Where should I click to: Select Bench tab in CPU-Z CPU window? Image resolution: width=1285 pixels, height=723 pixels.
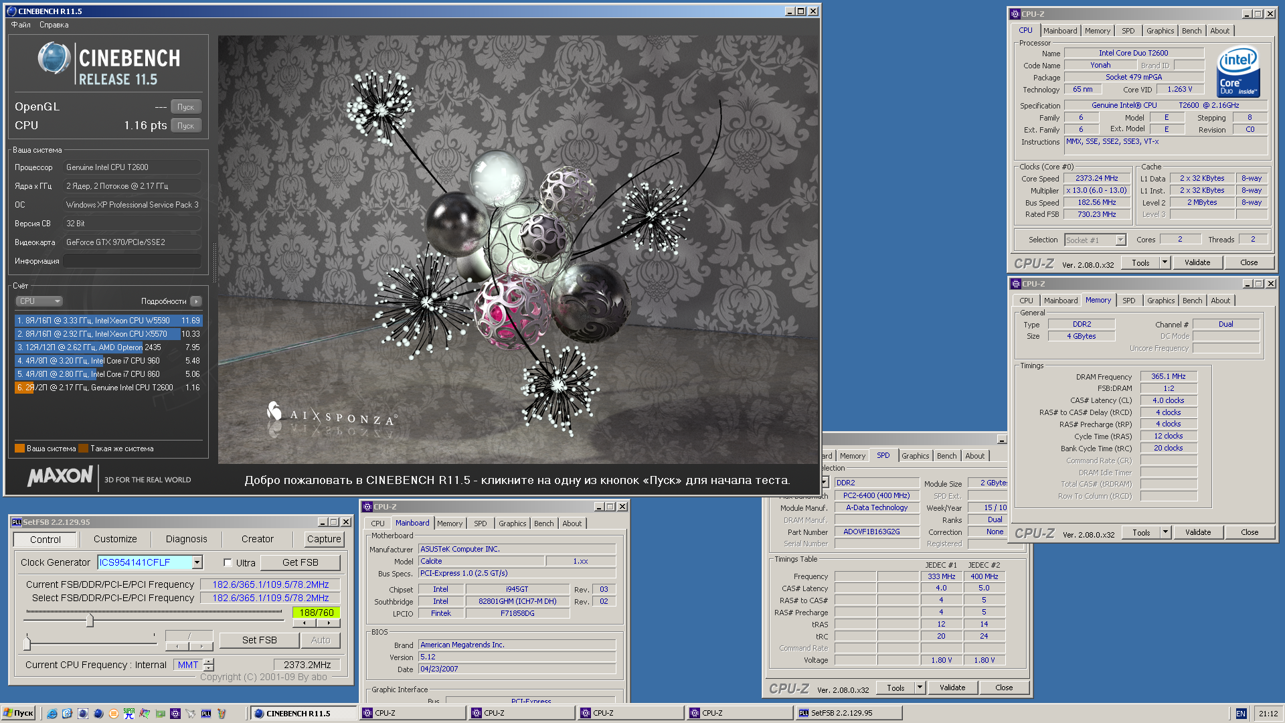tap(1191, 31)
